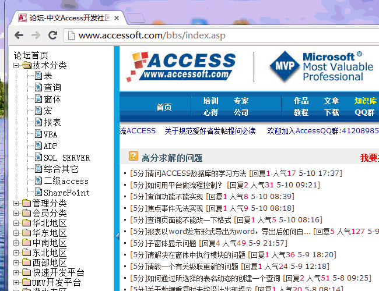
Task: Expand the 会员分类 tree node
Action: [16, 214]
